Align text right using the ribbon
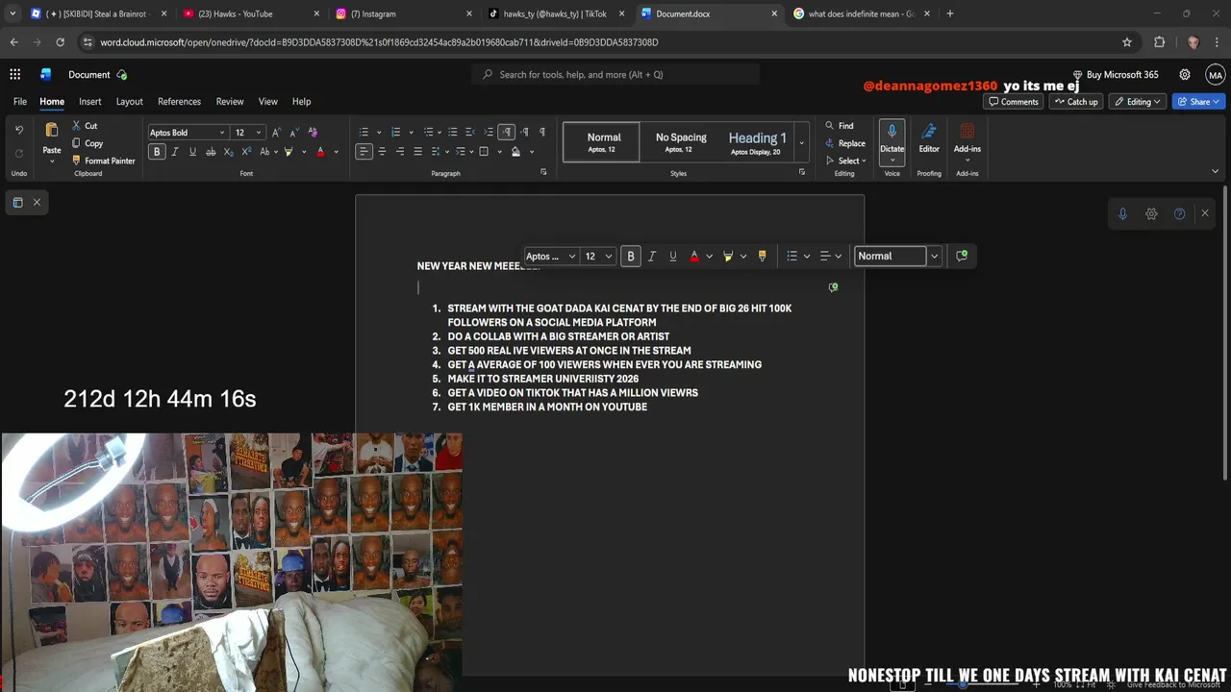The image size is (1231, 692). [400, 152]
